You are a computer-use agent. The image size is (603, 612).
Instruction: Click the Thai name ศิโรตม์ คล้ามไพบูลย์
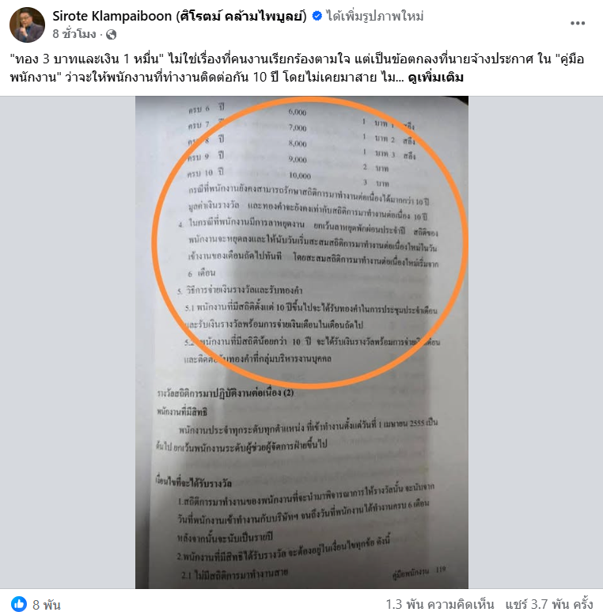(241, 16)
